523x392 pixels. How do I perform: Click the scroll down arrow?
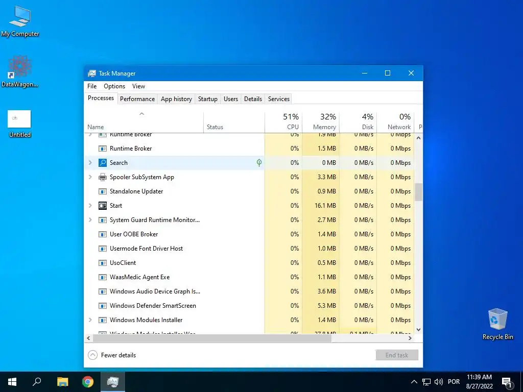click(x=419, y=330)
